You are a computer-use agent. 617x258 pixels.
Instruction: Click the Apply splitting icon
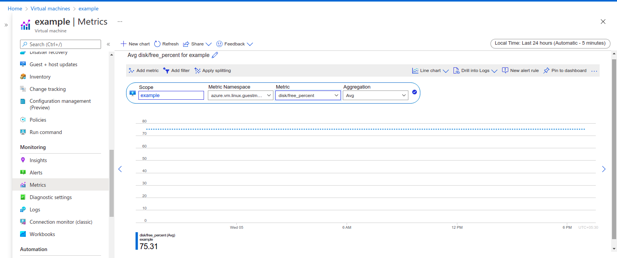[x=197, y=70]
